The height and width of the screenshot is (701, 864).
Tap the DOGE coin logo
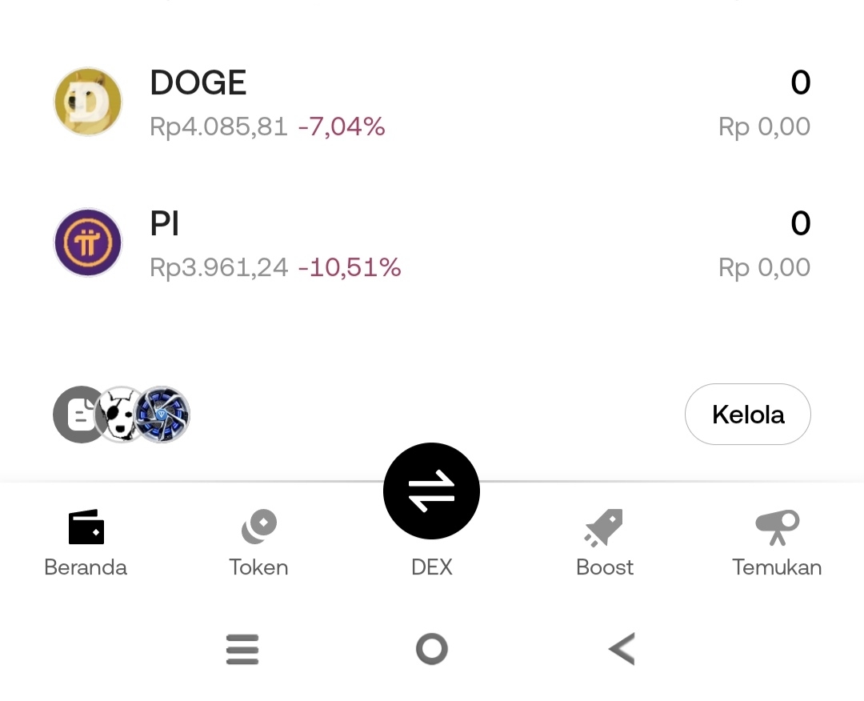pyautogui.click(x=87, y=102)
